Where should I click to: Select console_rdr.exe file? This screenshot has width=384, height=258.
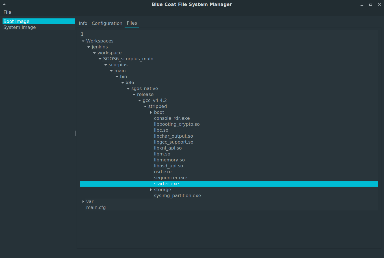click(x=172, y=118)
